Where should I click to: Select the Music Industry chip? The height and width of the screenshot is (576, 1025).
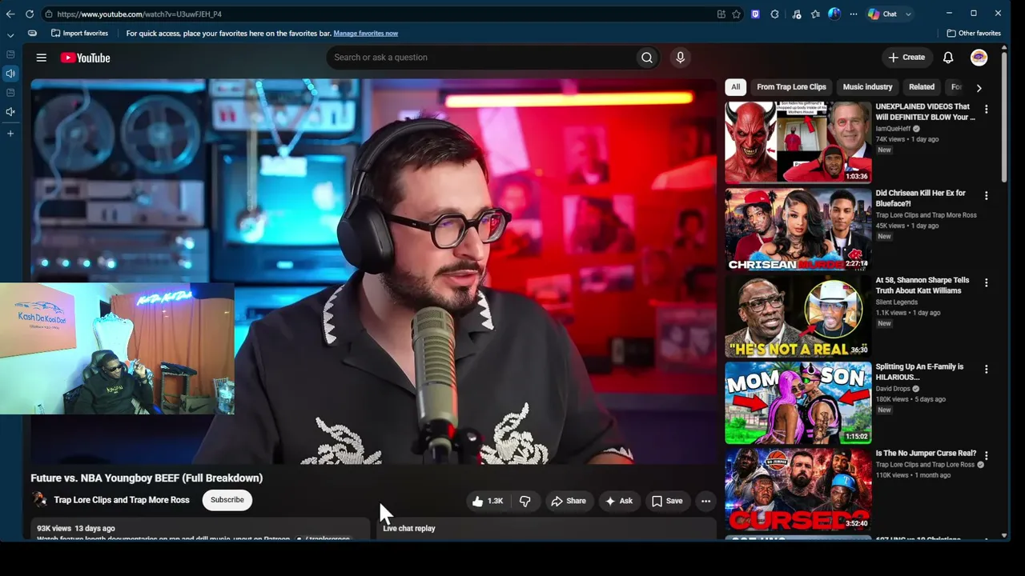click(x=867, y=87)
